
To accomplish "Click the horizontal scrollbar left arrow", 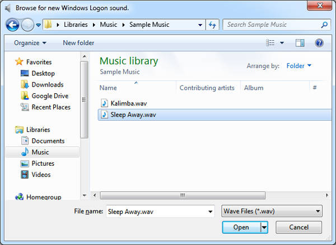I will pyautogui.click(x=95, y=195).
